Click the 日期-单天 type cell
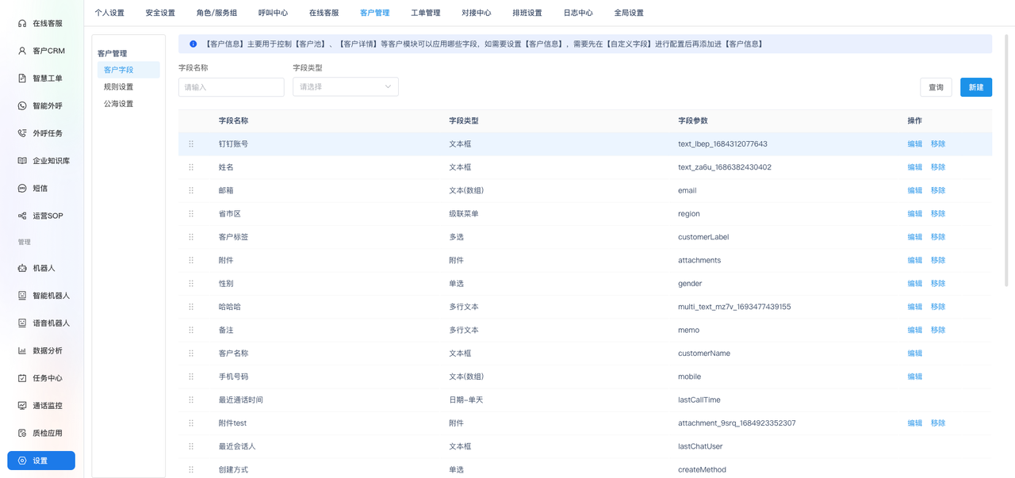This screenshot has height=478, width=1015. click(x=465, y=400)
